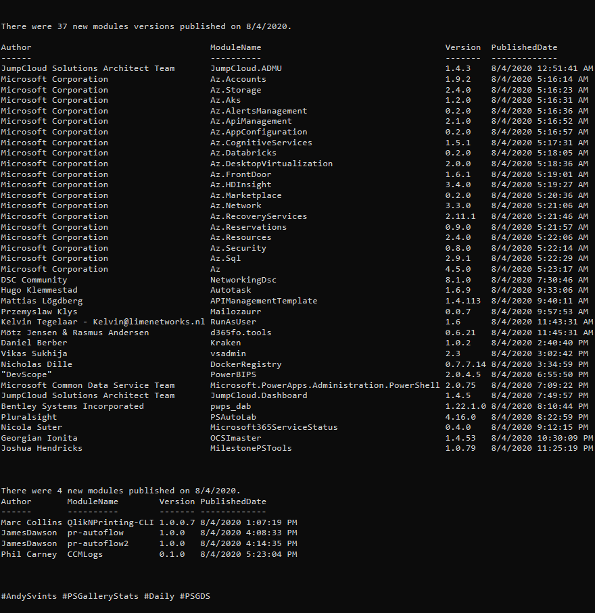Select d365fo.tools module name
Viewport: 595px width, 613px height.
tap(241, 333)
